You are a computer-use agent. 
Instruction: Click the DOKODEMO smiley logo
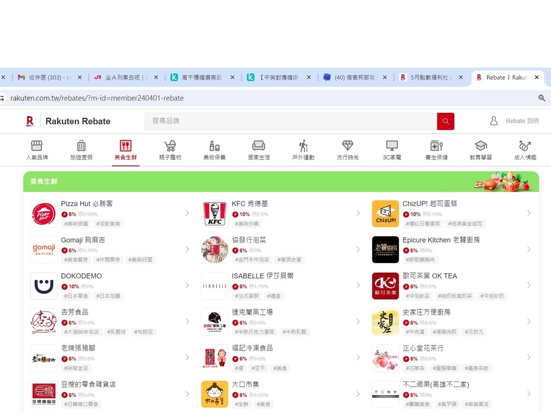pos(44,286)
